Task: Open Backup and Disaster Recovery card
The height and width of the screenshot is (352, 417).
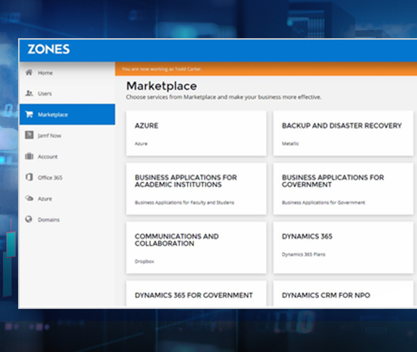Action: click(x=343, y=133)
